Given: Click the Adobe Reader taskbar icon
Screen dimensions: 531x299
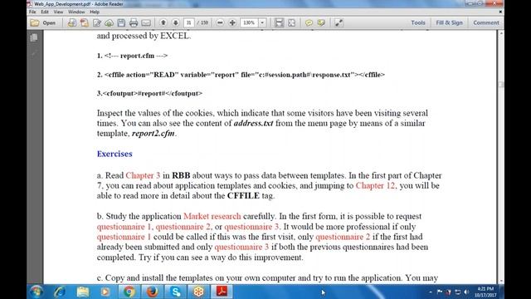Looking at the screenshot, I should pyautogui.click(x=222, y=292).
